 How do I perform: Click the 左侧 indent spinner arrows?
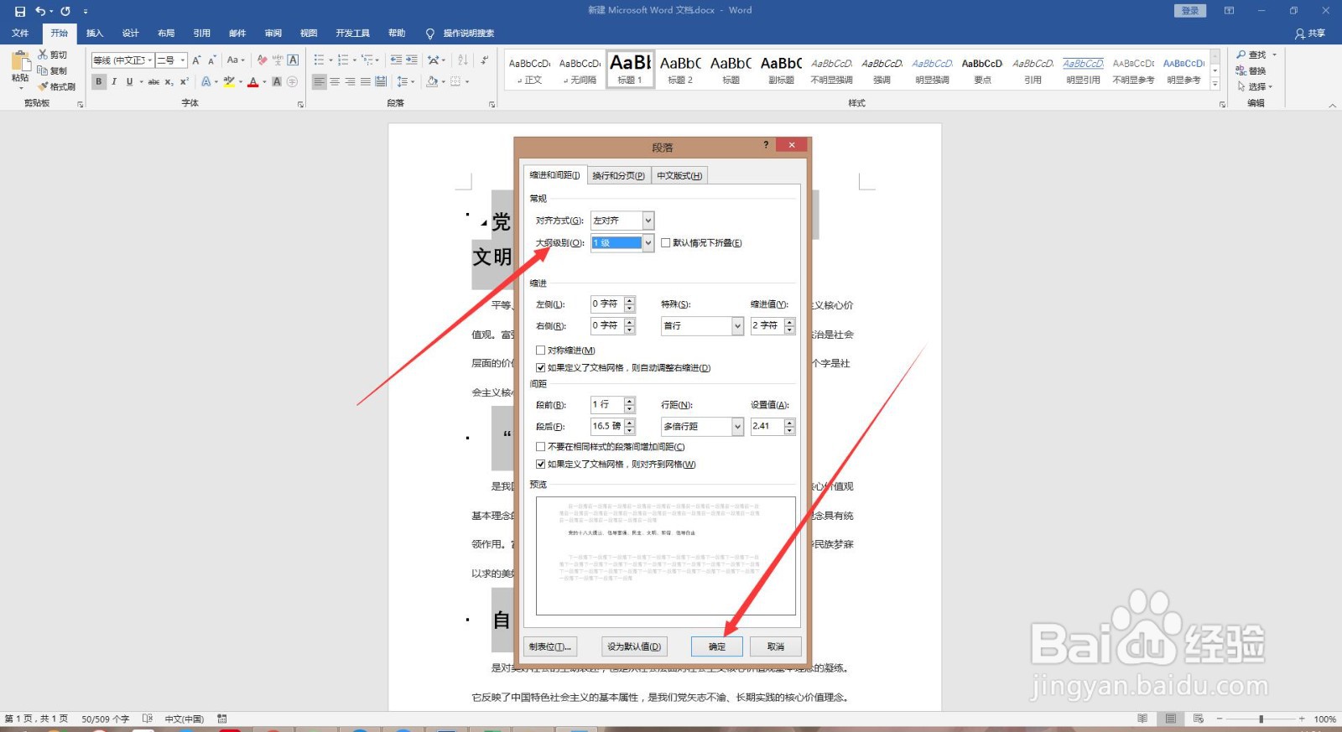coord(630,304)
